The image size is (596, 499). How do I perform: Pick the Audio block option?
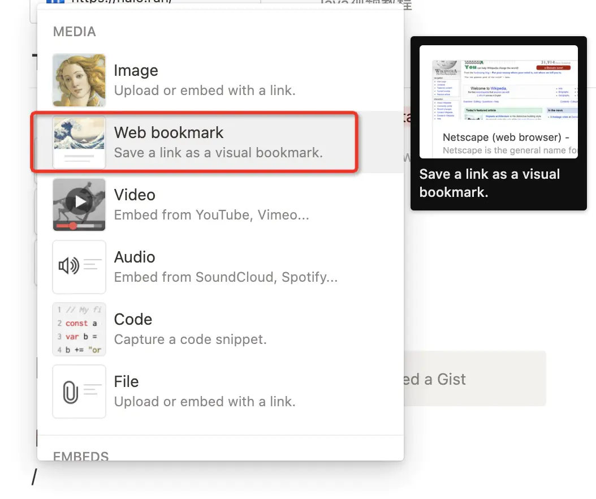[221, 267]
